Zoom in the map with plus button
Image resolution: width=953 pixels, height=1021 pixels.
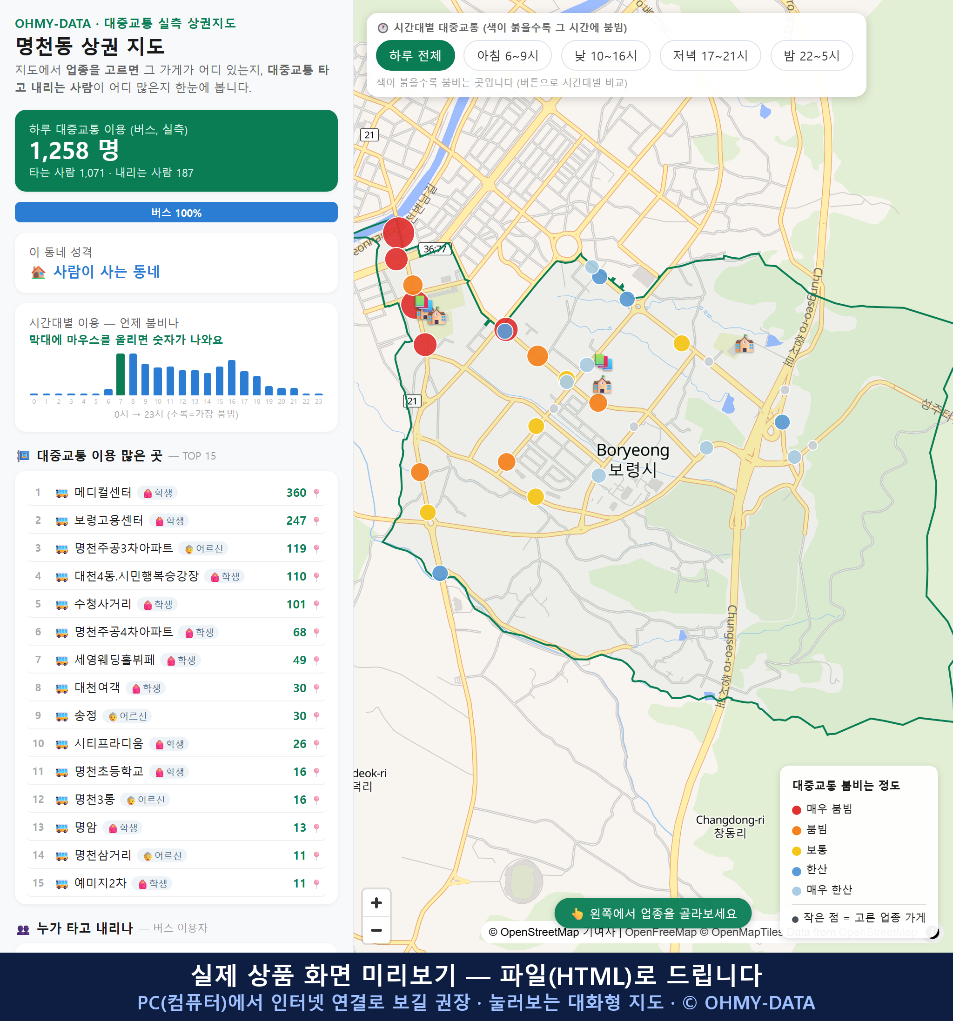click(x=376, y=902)
